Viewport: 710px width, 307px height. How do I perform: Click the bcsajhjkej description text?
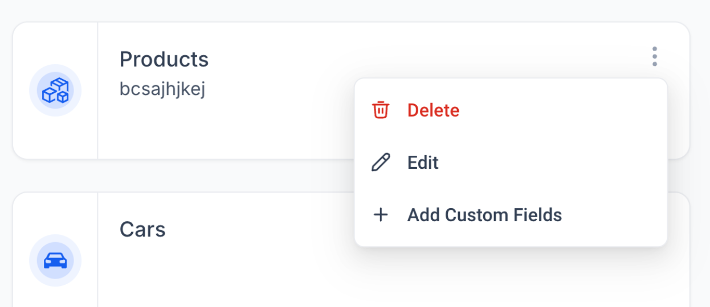(162, 89)
